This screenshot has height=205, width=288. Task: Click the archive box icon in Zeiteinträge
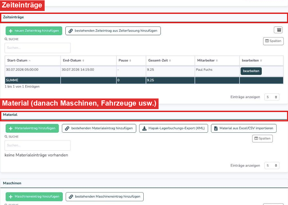[278, 30]
